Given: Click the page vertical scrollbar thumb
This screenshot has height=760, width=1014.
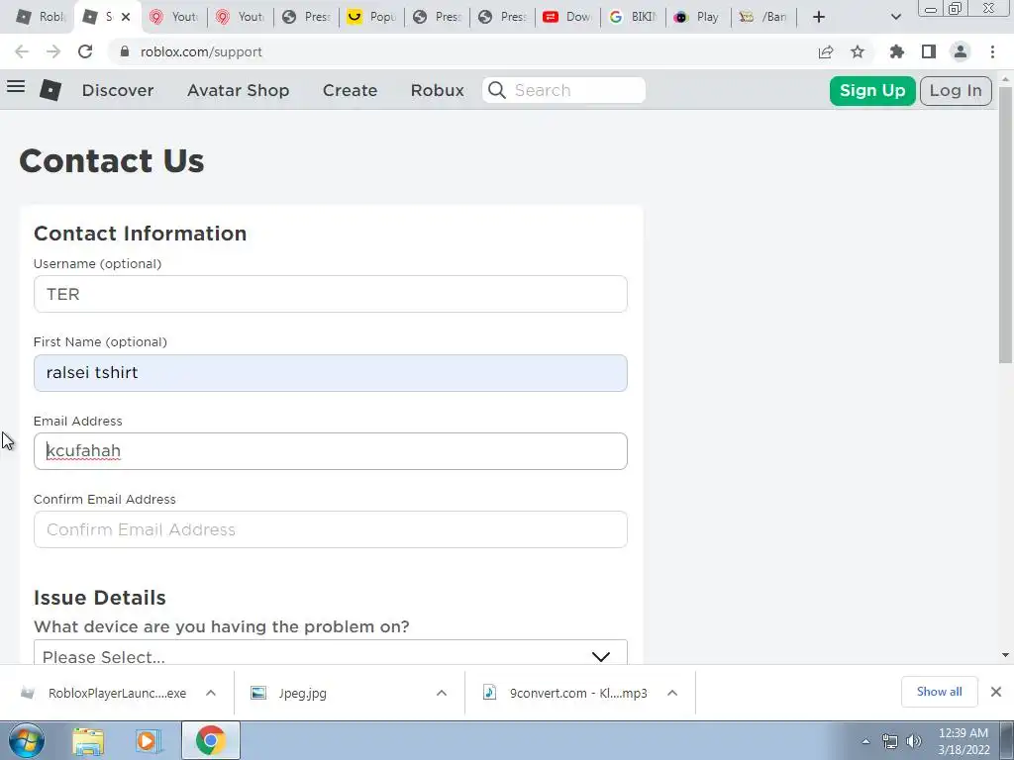Looking at the screenshot, I should click(x=1005, y=224).
